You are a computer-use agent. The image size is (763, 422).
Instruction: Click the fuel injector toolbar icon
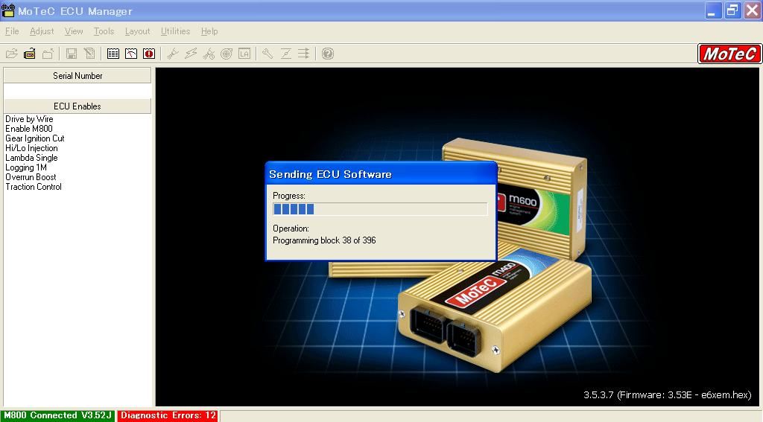[172, 54]
